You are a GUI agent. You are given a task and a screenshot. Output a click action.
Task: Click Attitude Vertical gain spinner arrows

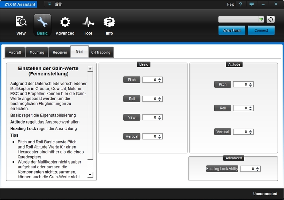pos(250,132)
